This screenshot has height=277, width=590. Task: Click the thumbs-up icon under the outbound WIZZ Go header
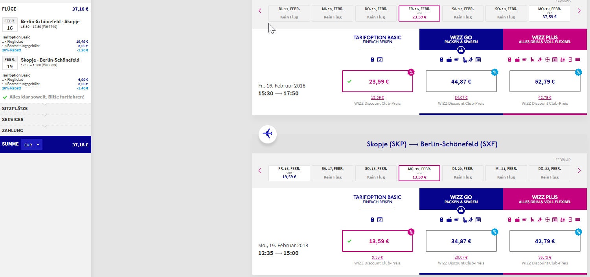(461, 50)
